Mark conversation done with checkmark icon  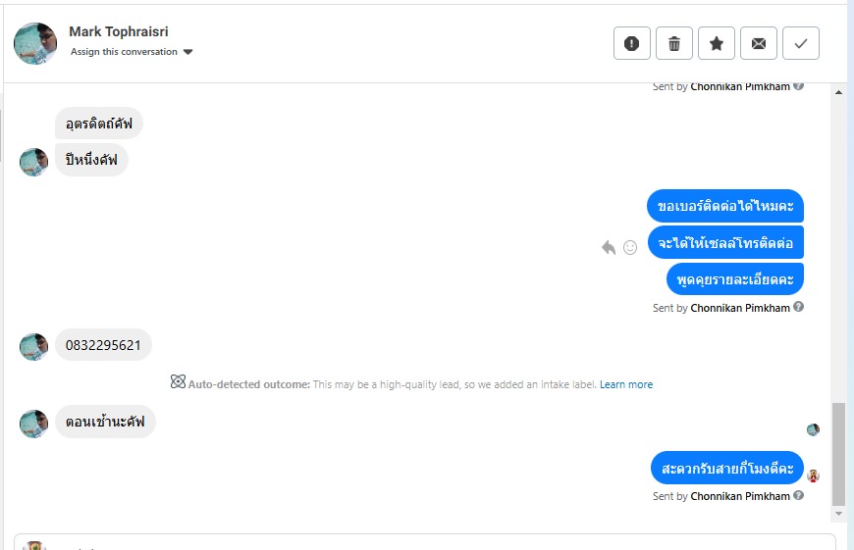tap(801, 43)
